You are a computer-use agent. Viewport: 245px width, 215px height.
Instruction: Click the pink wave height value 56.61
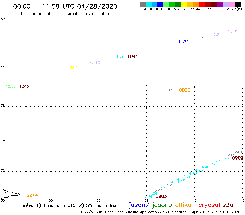click(x=233, y=31)
